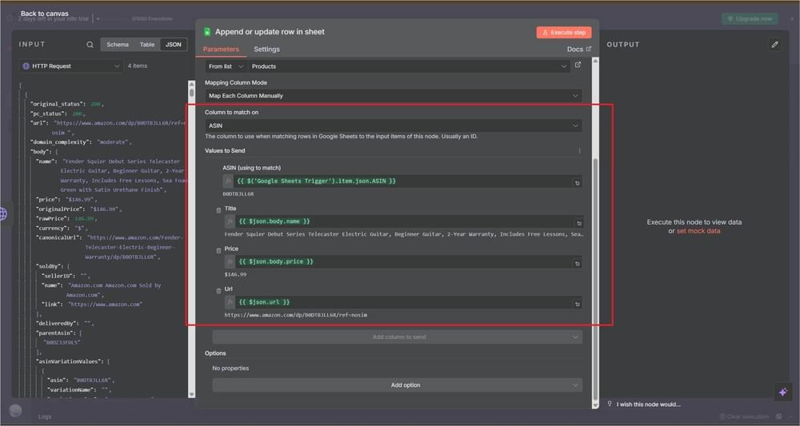Open the Mapping Column Mode dropdown

(x=393, y=96)
